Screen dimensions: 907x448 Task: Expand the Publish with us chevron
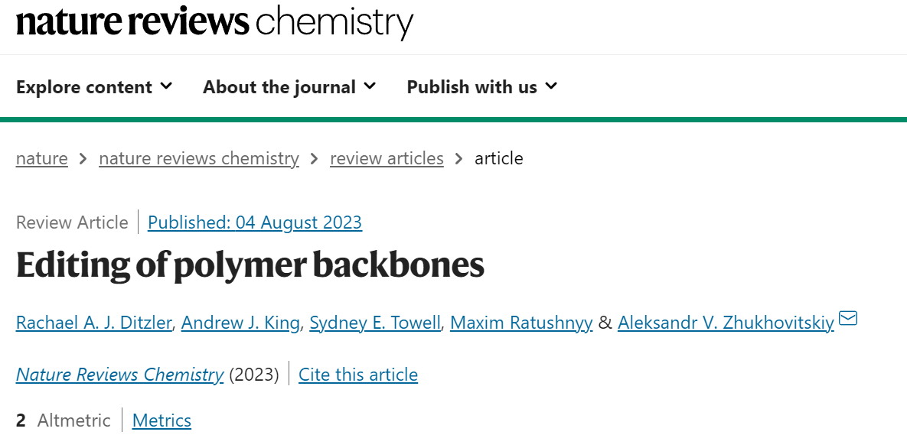(551, 86)
